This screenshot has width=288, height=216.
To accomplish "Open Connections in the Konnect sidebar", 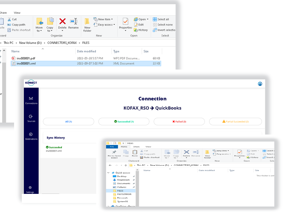I will (x=31, y=100).
